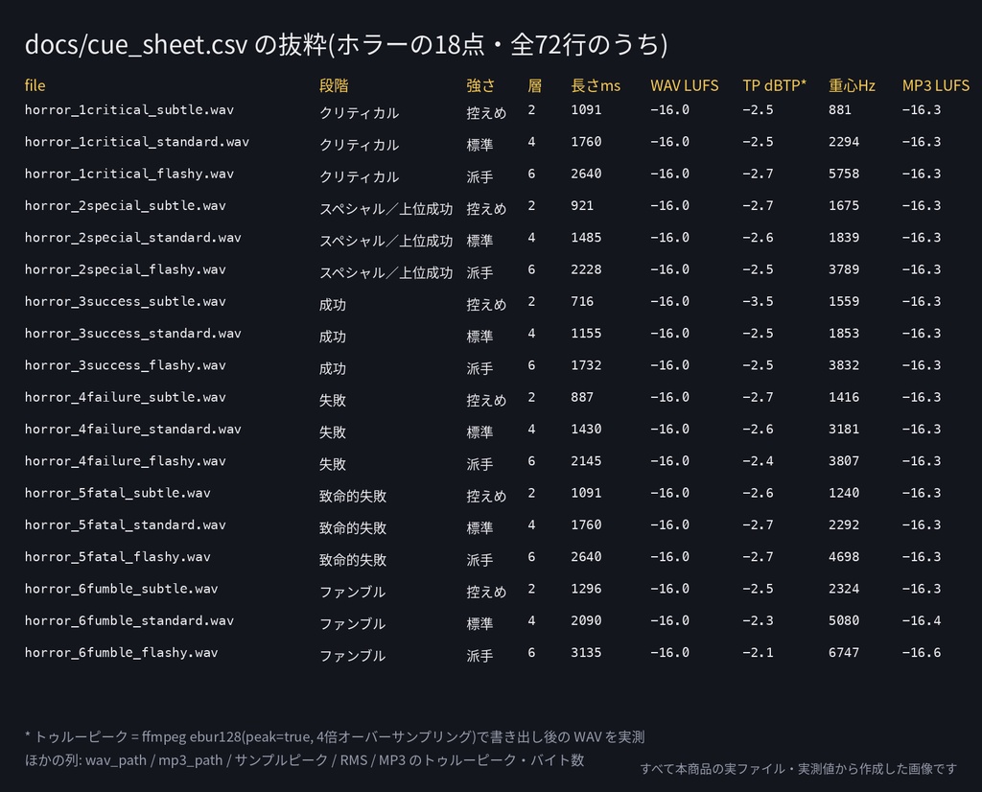The width and height of the screenshot is (982, 792).
Task: Click 段階 cell in horror_2special_subtle.wav row
Action: (386, 208)
